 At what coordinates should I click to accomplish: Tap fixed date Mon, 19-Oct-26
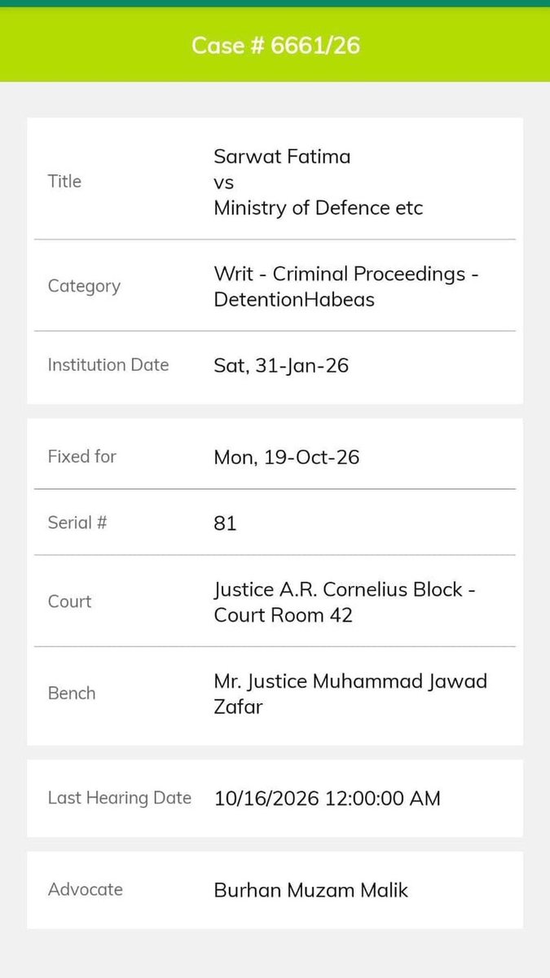[287, 457]
